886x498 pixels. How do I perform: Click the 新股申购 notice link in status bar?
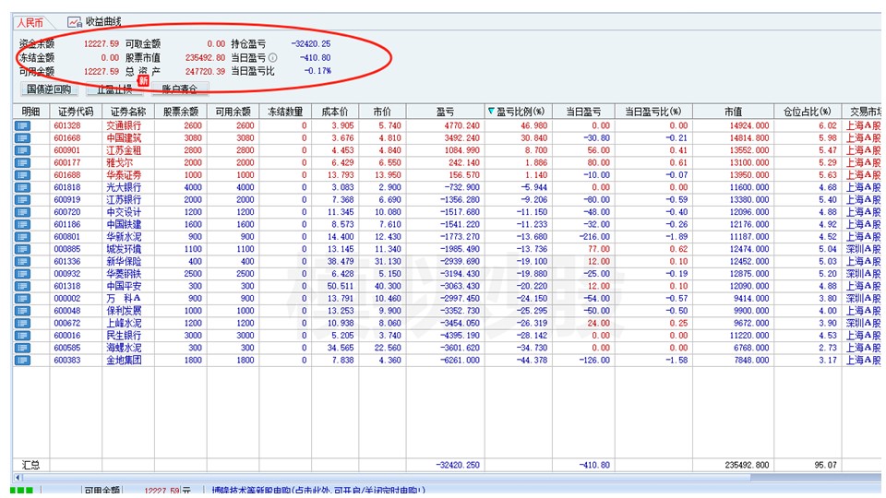click(318, 490)
